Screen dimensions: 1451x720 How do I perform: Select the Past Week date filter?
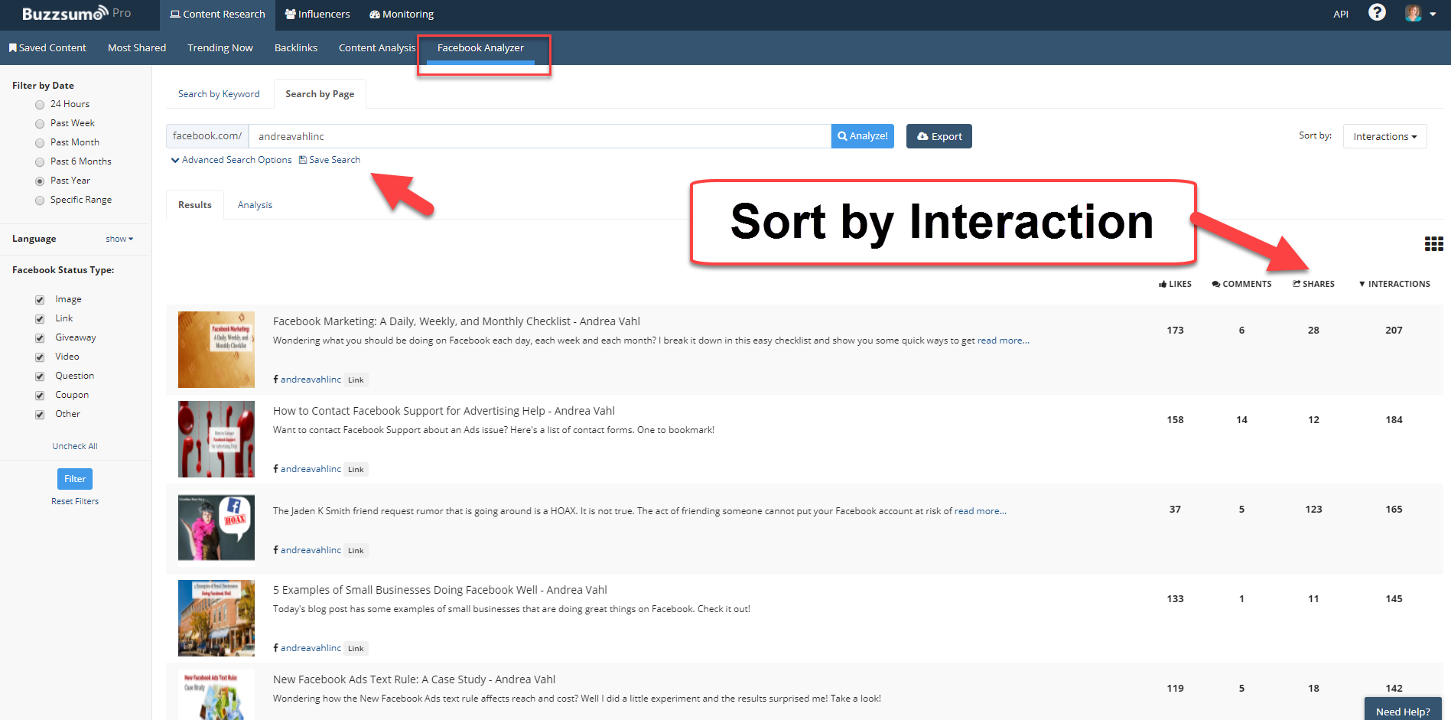pos(40,124)
